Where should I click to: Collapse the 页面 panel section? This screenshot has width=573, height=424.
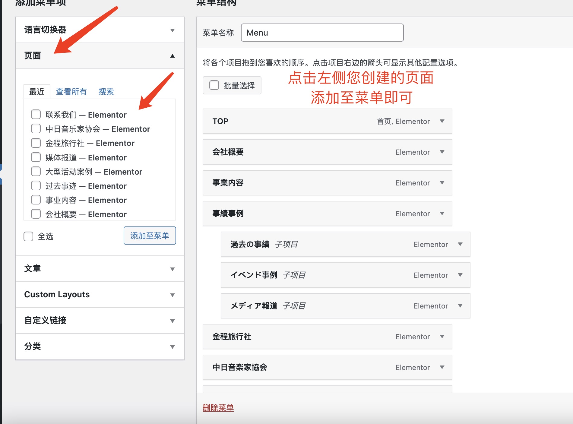click(172, 56)
